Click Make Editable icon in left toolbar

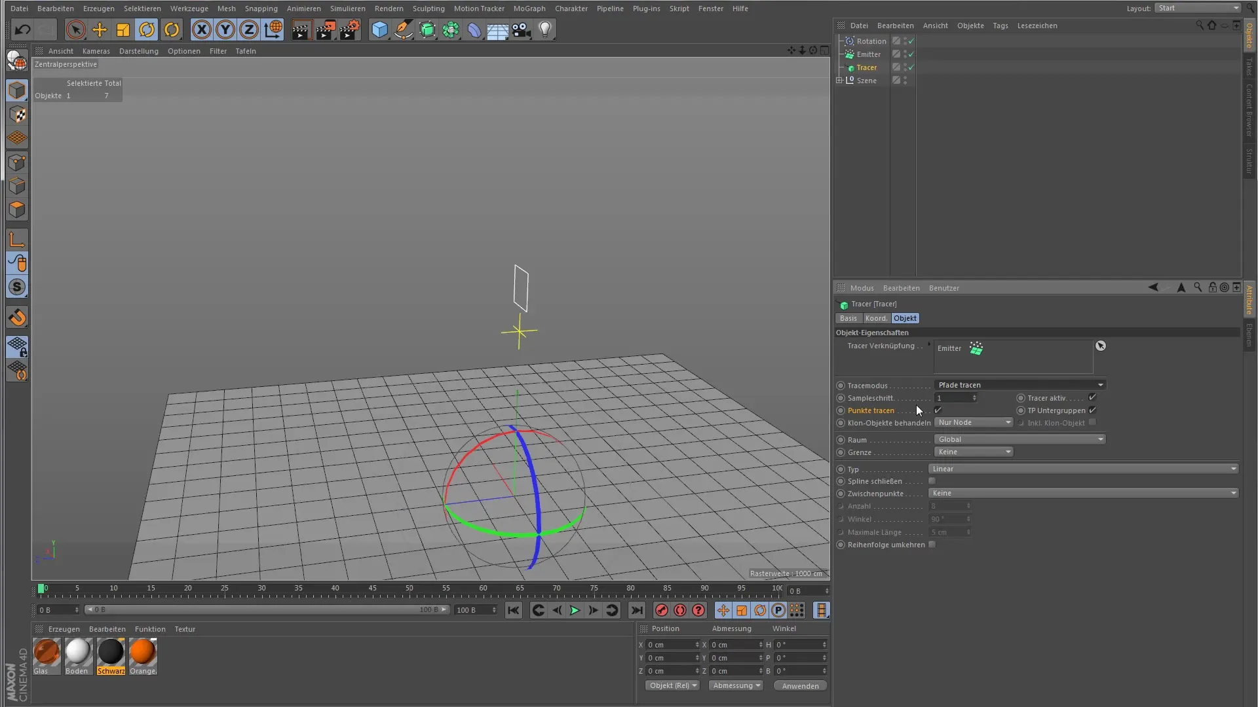(x=17, y=61)
